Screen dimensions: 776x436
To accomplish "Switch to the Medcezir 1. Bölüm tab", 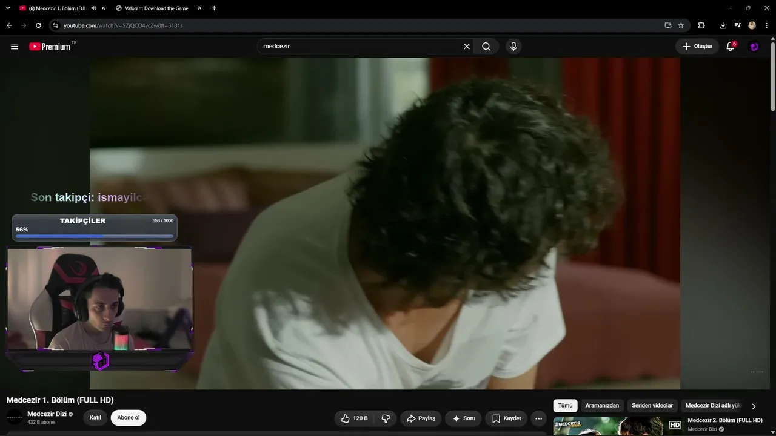I will [x=58, y=8].
